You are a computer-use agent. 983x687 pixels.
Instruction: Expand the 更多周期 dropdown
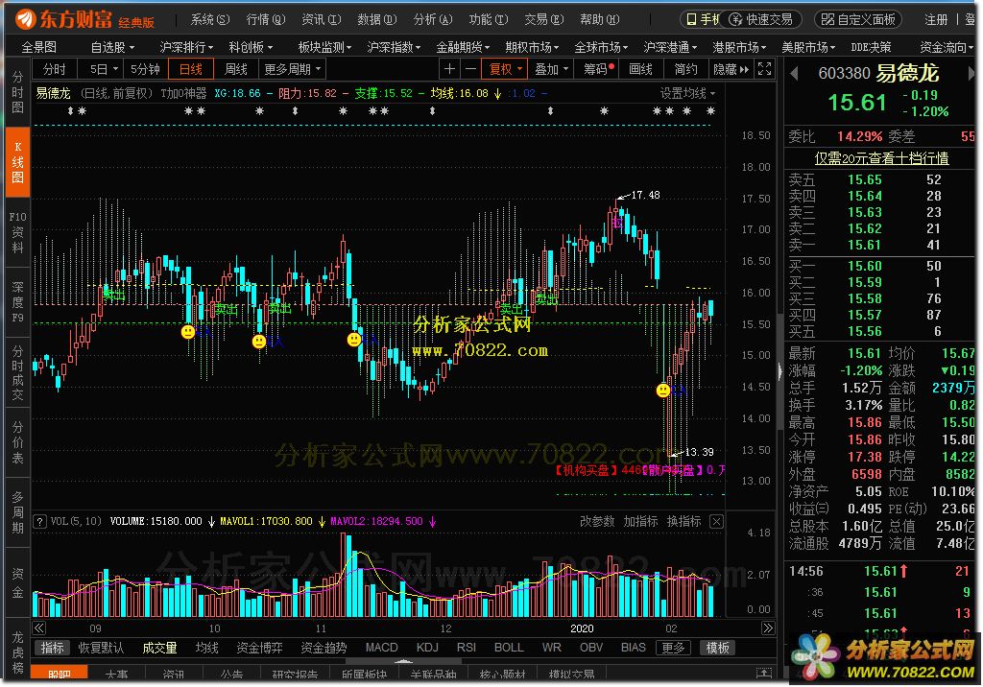[x=292, y=69]
